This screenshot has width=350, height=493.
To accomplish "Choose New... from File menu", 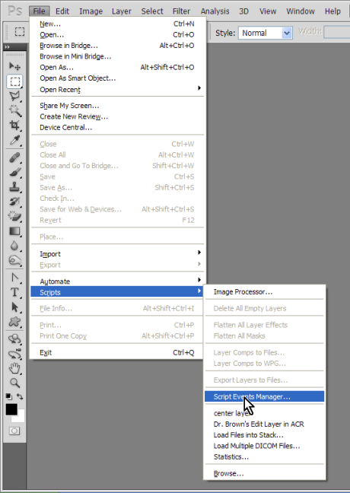I will click(x=117, y=24).
